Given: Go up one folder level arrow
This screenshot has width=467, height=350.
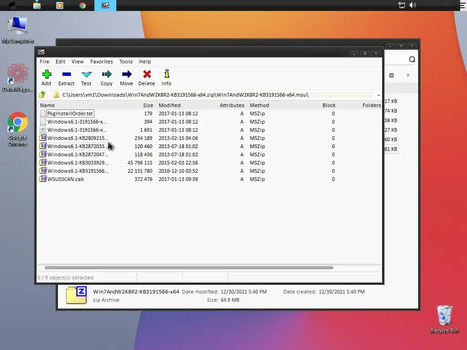Looking at the screenshot, I should coord(42,95).
